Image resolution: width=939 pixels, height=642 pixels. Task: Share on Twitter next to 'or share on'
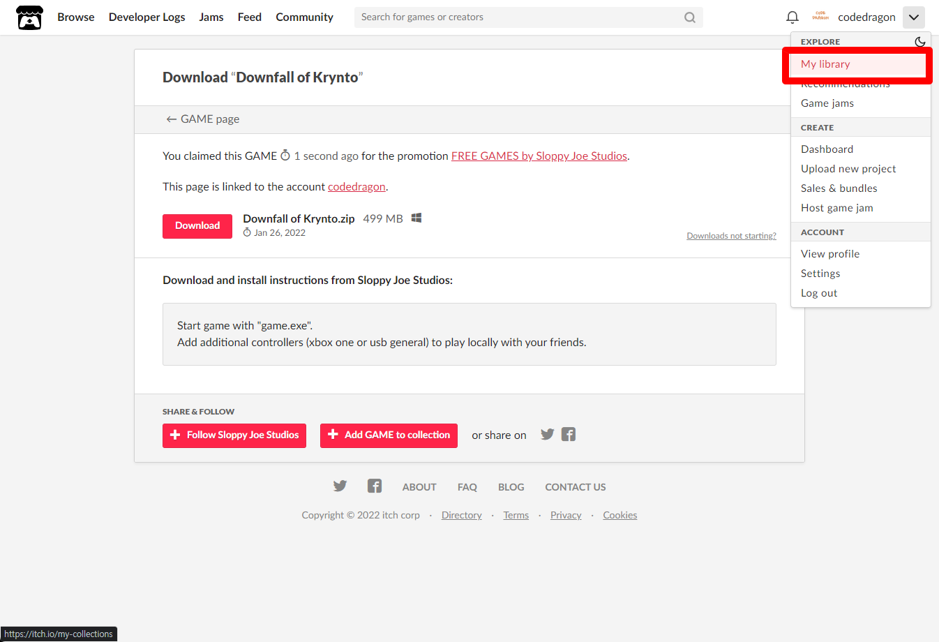point(548,435)
